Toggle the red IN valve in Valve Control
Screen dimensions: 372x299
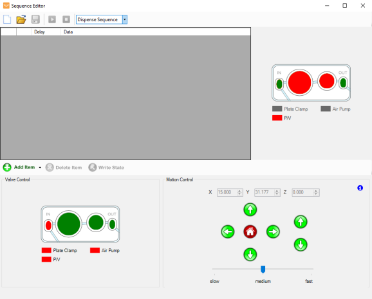48,226
